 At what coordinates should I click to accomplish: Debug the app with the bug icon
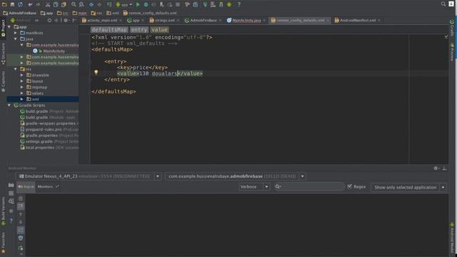coord(146,4)
